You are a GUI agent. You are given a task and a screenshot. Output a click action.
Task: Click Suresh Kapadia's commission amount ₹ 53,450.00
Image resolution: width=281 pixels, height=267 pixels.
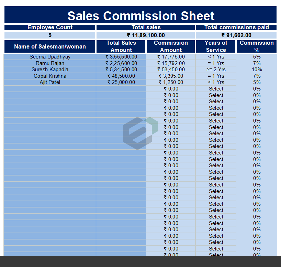[x=171, y=70]
